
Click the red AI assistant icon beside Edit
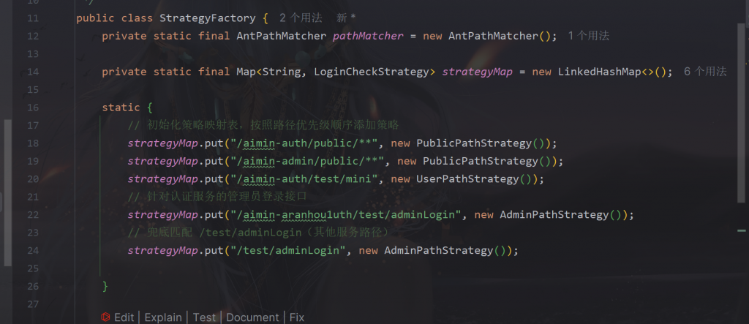pyautogui.click(x=105, y=317)
